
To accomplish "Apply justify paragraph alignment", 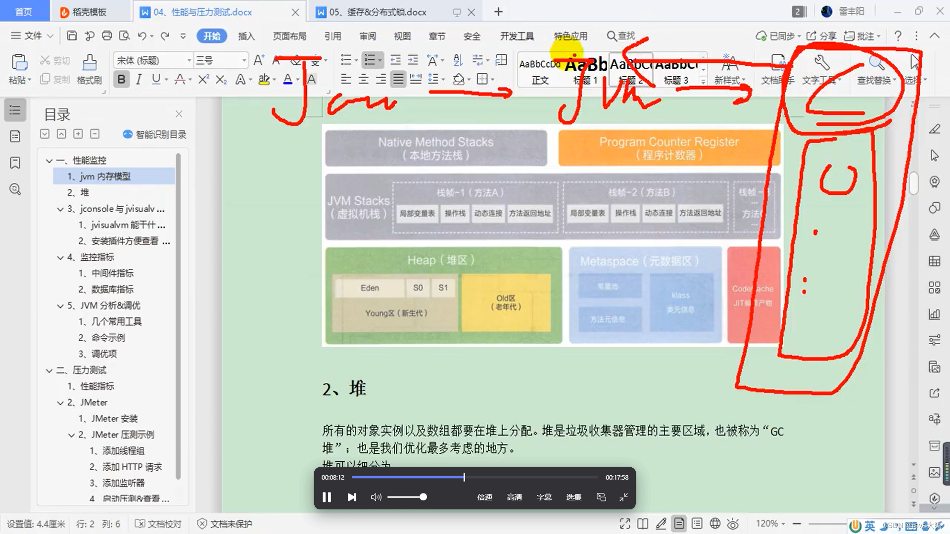I will point(398,79).
